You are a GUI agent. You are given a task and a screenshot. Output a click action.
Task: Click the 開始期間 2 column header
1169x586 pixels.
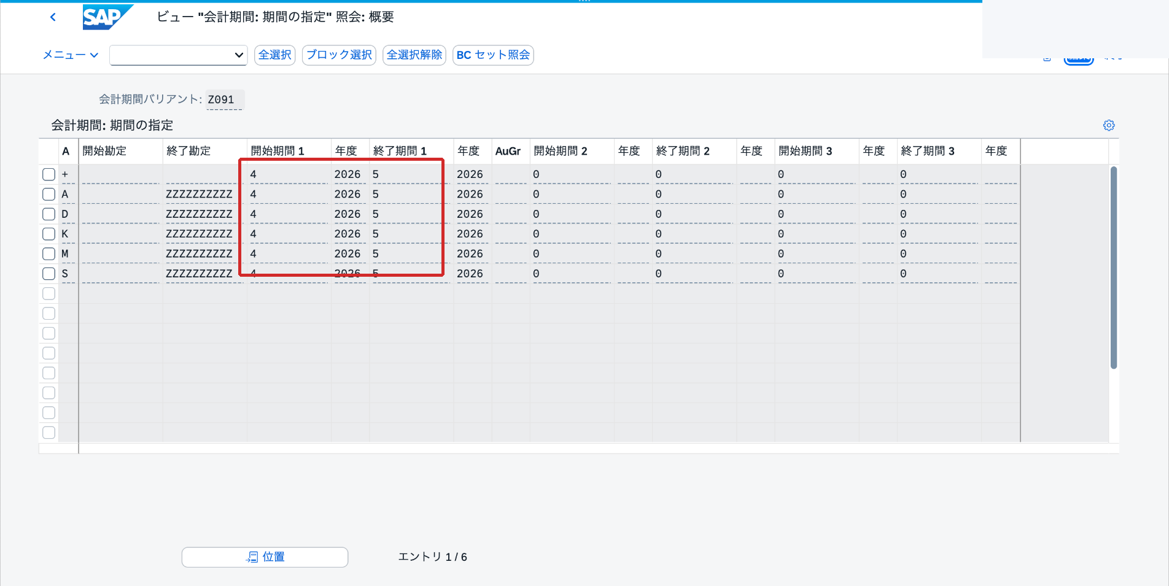coord(572,151)
